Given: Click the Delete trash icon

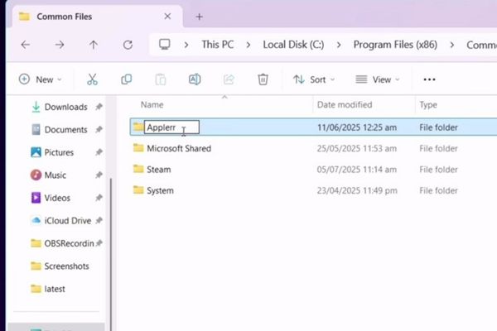Looking at the screenshot, I should pos(263,79).
